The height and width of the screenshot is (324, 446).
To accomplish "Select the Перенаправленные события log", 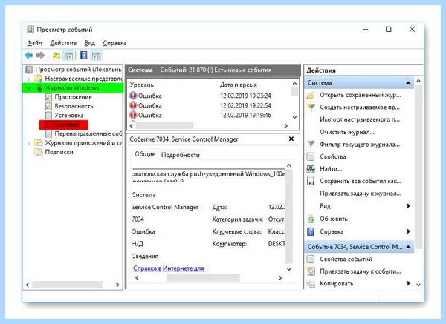I will tap(84, 133).
